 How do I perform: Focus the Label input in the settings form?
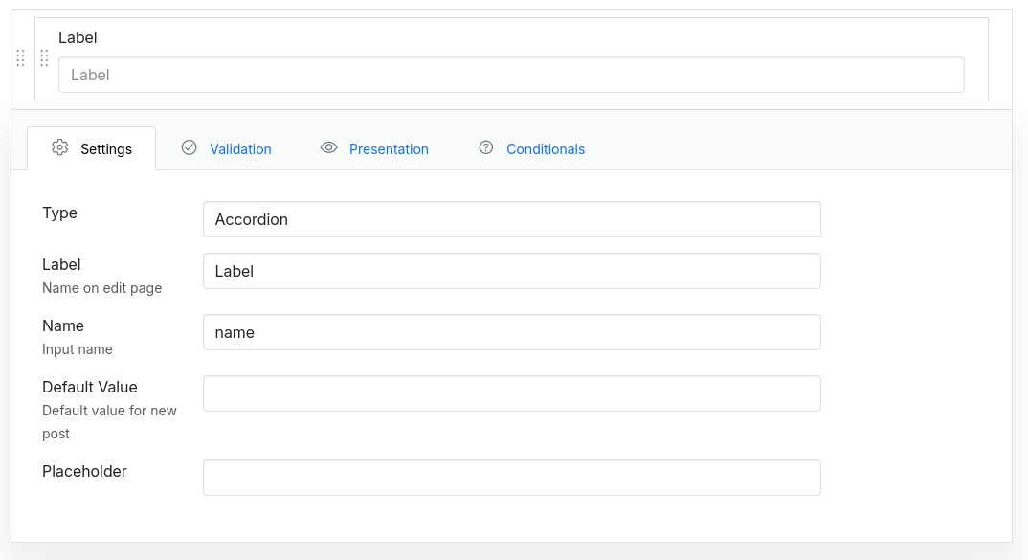coord(511,271)
